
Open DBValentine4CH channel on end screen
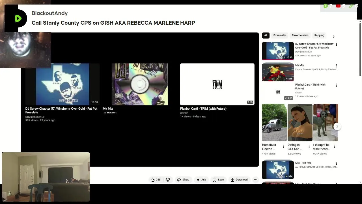click(x=35, y=117)
